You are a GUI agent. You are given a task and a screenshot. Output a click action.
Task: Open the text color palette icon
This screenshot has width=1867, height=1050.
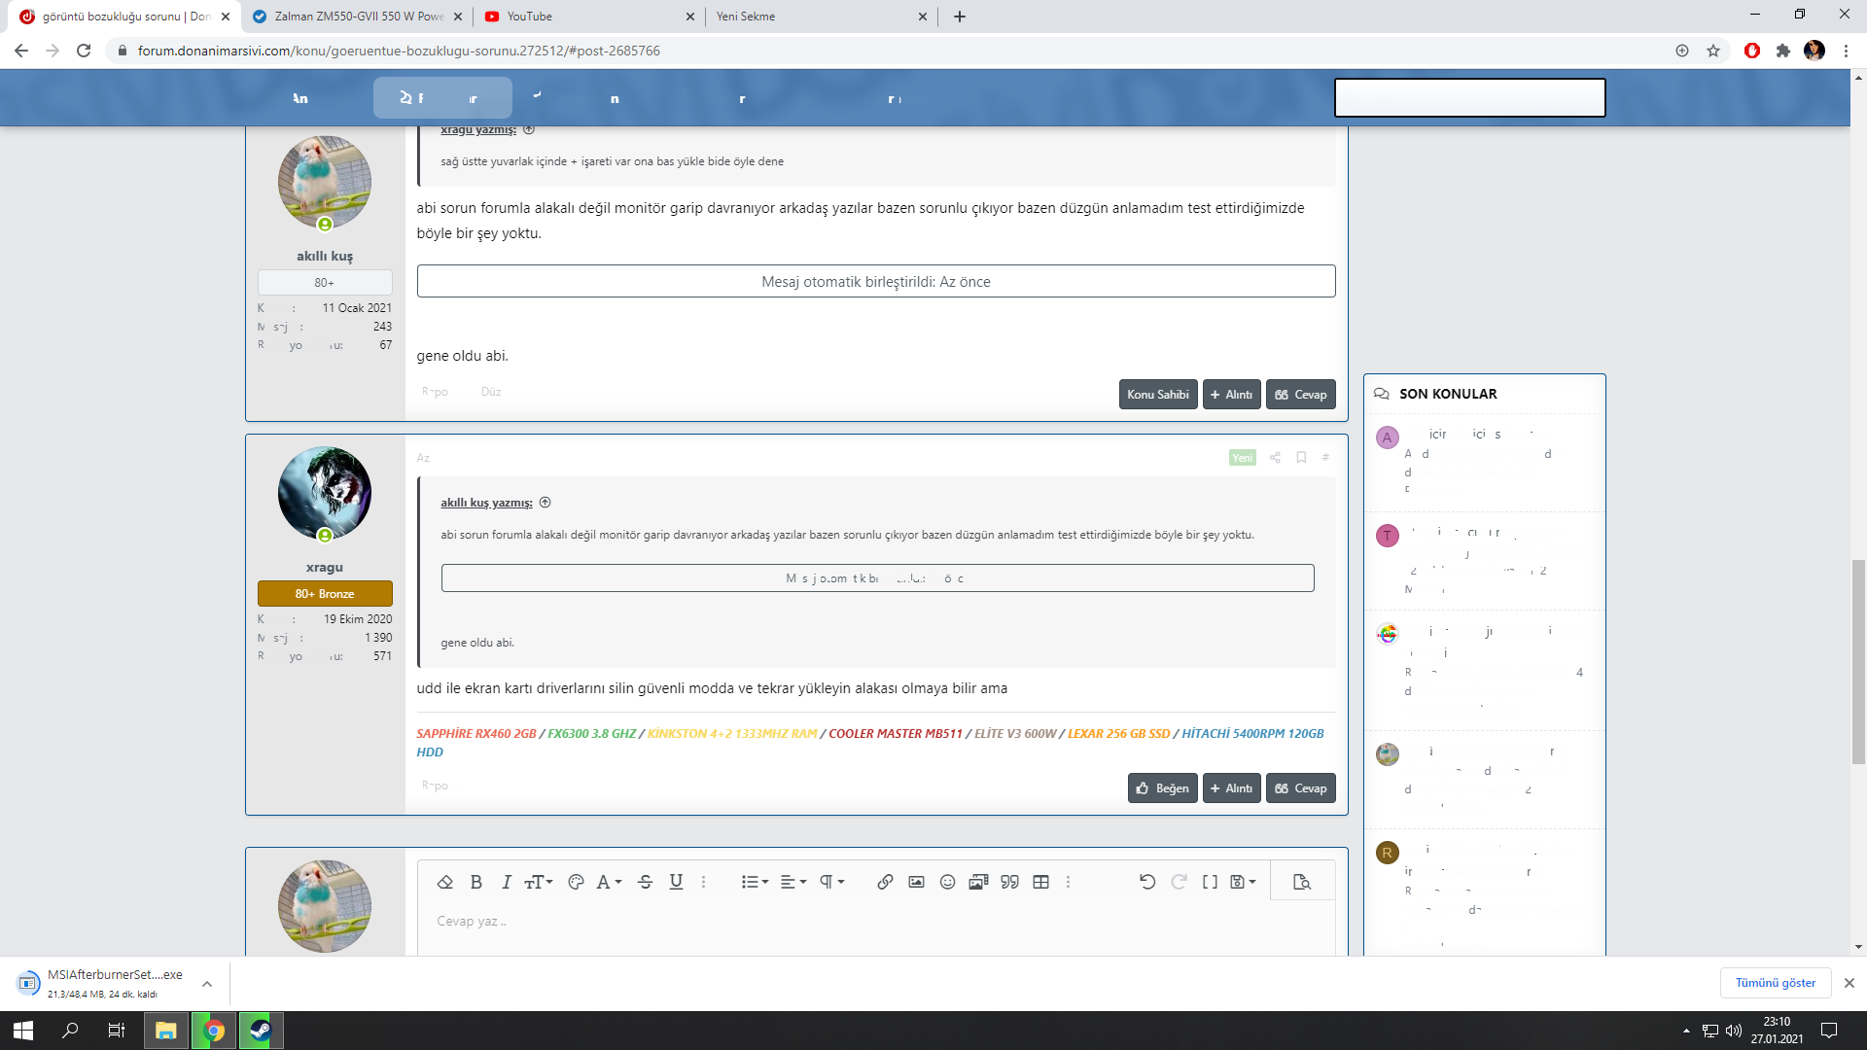tap(576, 882)
